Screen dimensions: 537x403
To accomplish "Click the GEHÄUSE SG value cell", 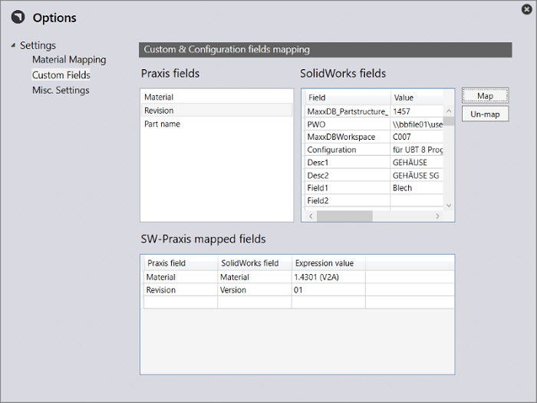I will (x=417, y=176).
